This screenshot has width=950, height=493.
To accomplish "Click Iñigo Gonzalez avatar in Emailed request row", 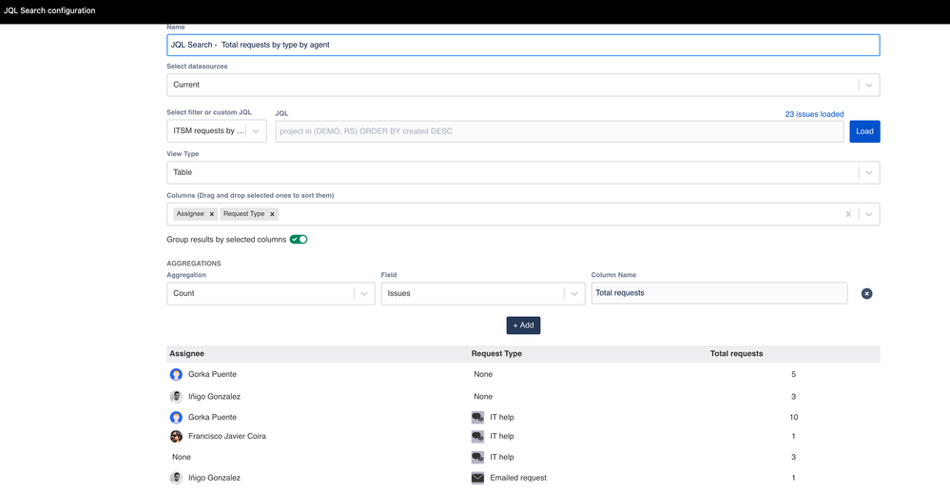I will click(x=176, y=478).
